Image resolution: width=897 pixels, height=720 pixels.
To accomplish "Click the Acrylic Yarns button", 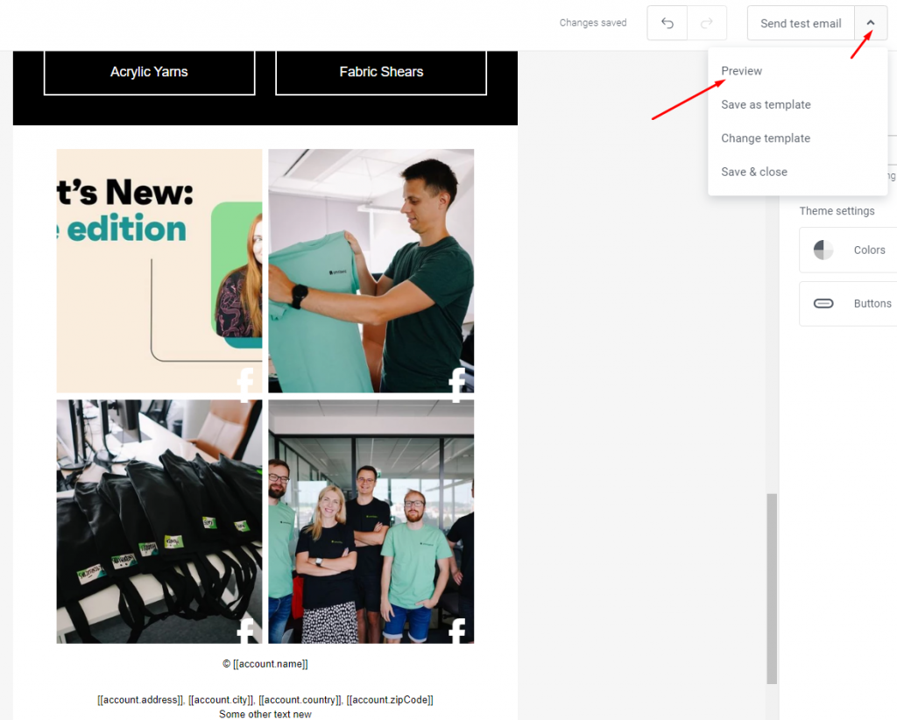I will tap(149, 72).
